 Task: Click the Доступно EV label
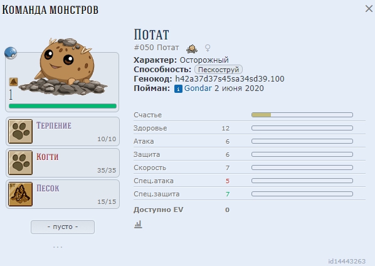tap(158, 210)
